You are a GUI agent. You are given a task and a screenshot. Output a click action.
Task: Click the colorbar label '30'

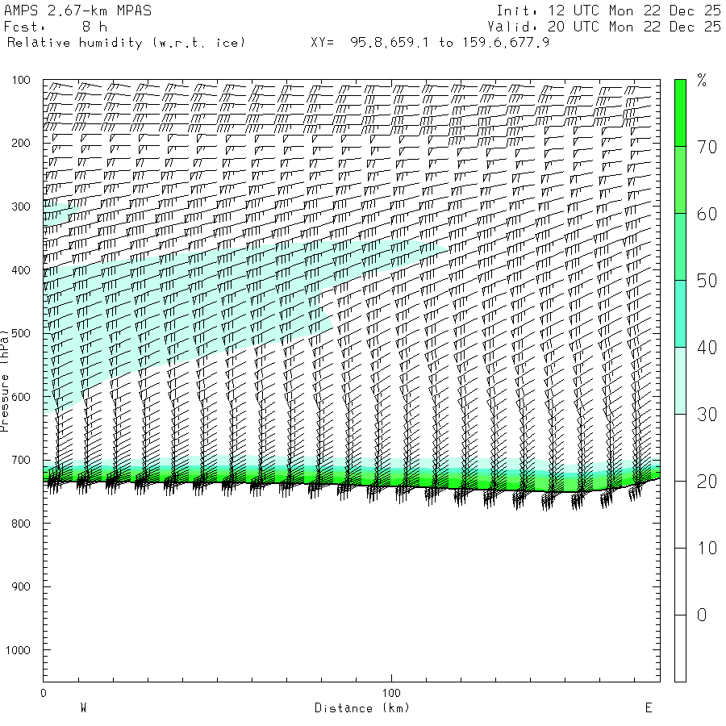tap(707, 415)
